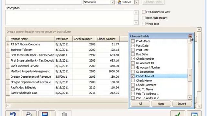Check the GL Description field

(133, 72)
